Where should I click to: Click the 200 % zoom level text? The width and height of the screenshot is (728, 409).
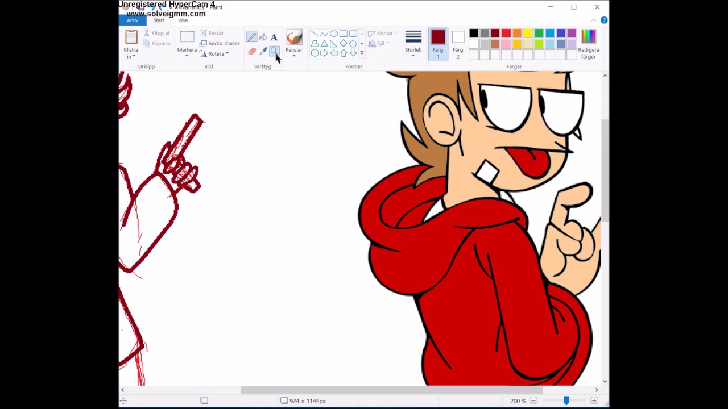518,401
